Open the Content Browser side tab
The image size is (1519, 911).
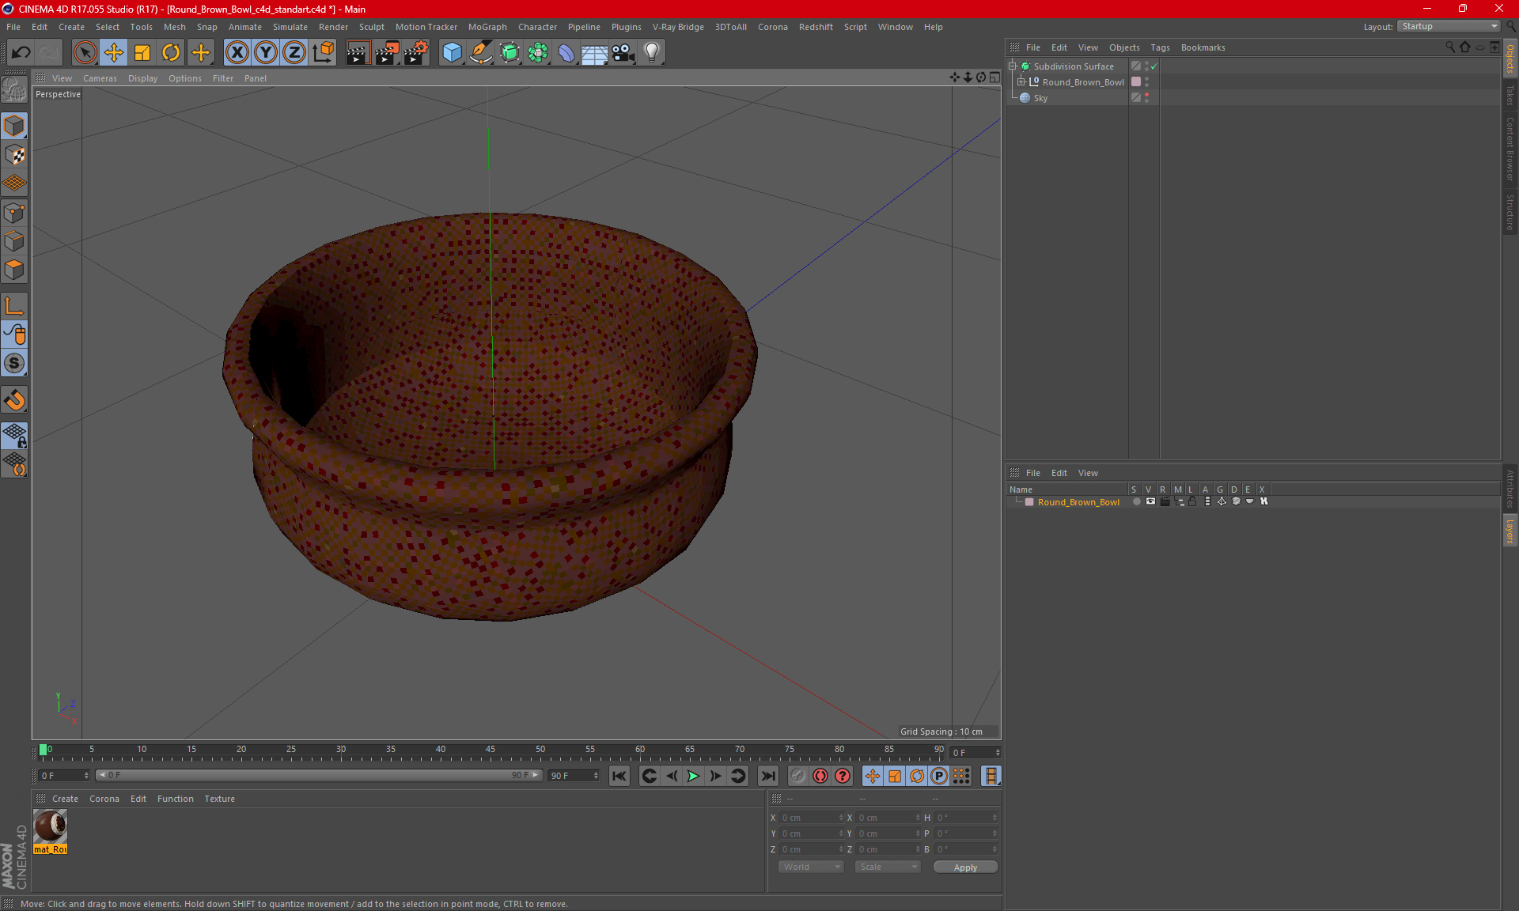point(1510,149)
